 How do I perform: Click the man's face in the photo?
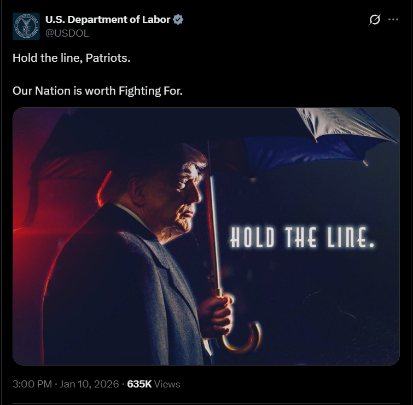[184, 196]
